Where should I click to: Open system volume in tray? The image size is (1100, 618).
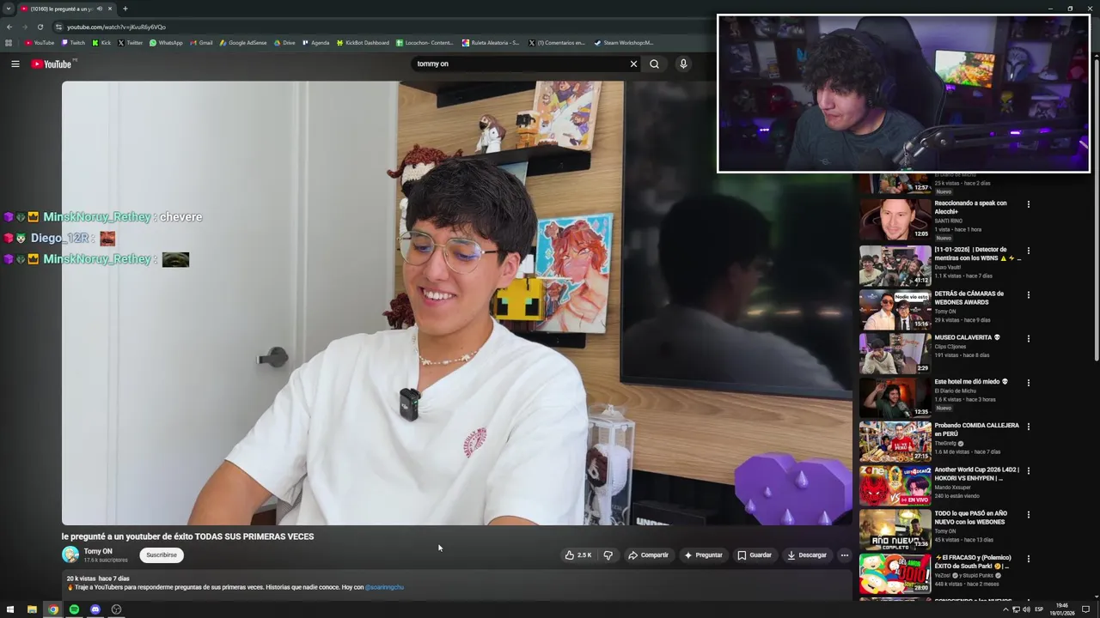(1027, 609)
